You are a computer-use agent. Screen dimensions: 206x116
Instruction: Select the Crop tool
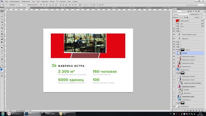2,22
